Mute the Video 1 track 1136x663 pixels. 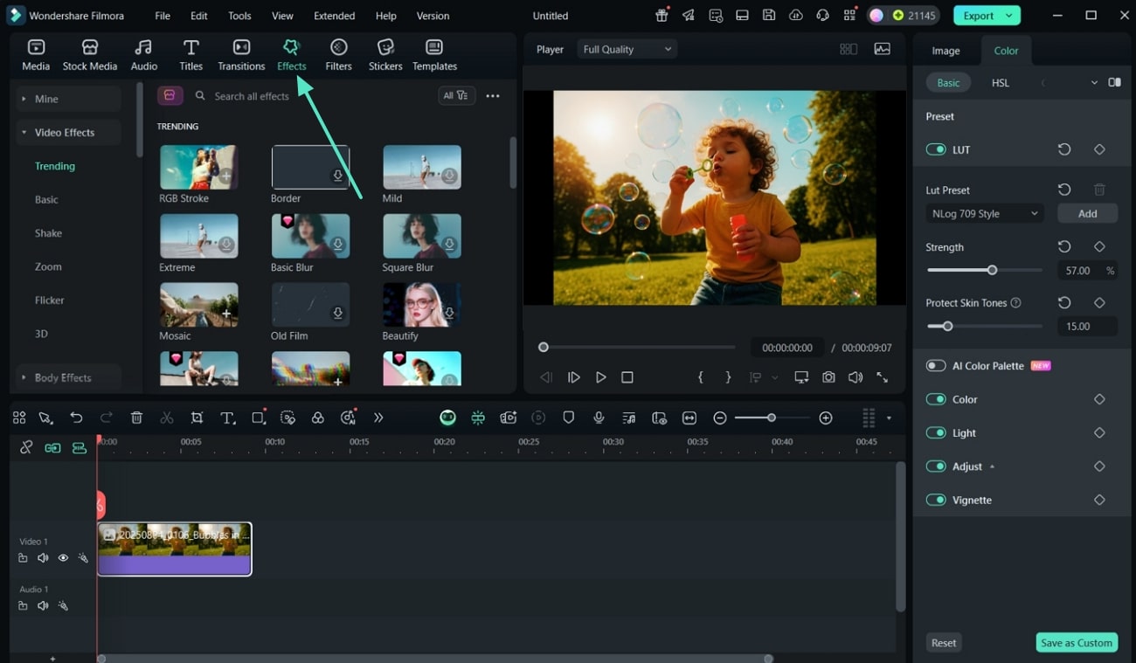(43, 558)
